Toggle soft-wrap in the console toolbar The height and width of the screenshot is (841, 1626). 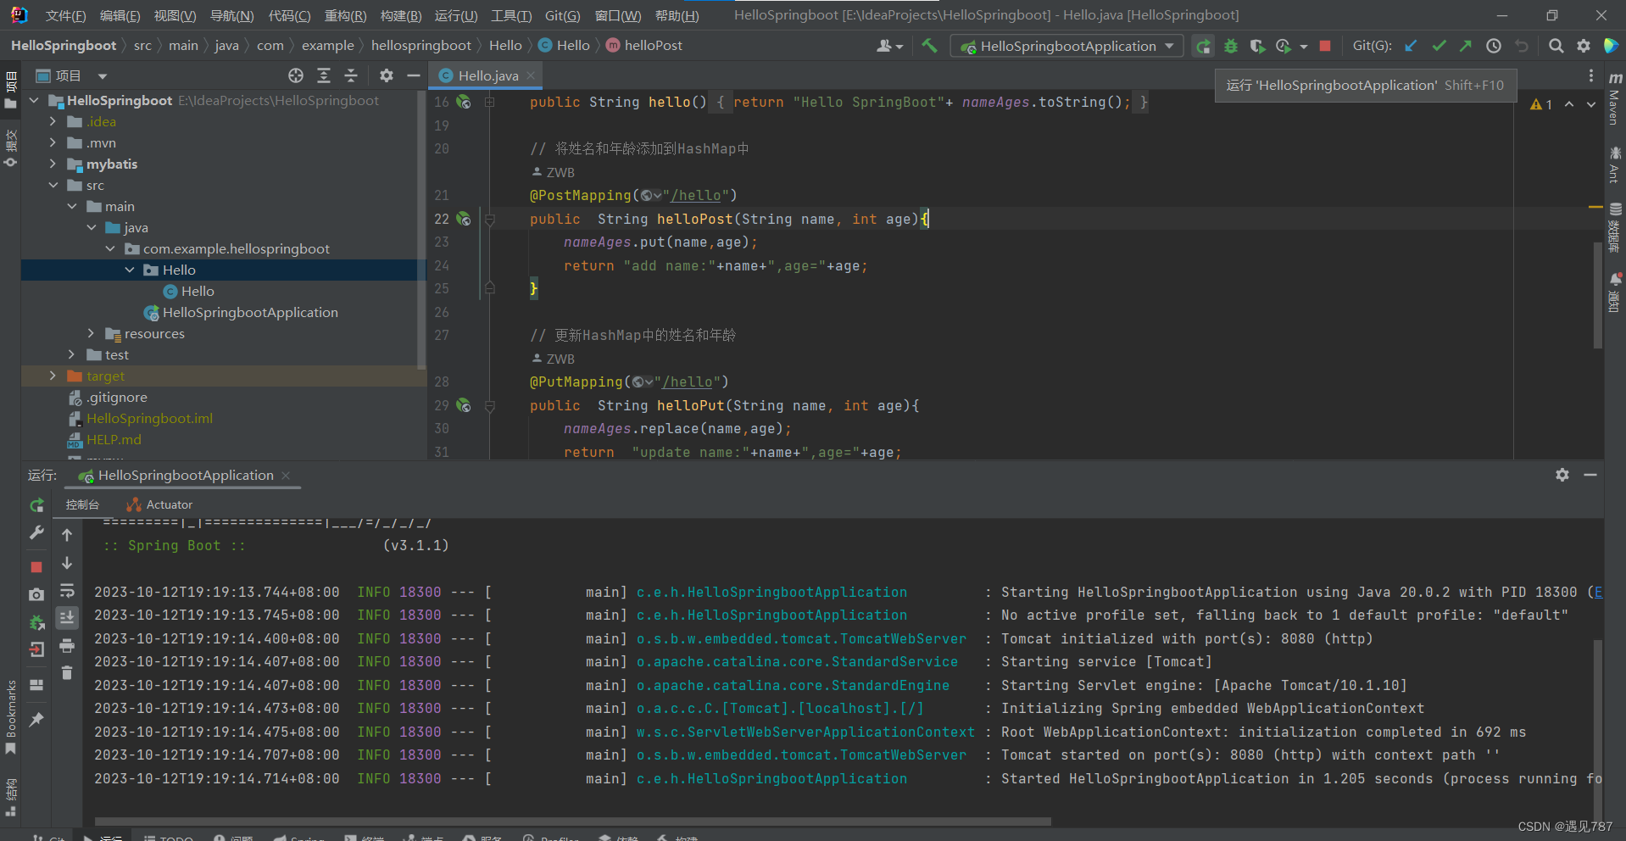point(67,591)
